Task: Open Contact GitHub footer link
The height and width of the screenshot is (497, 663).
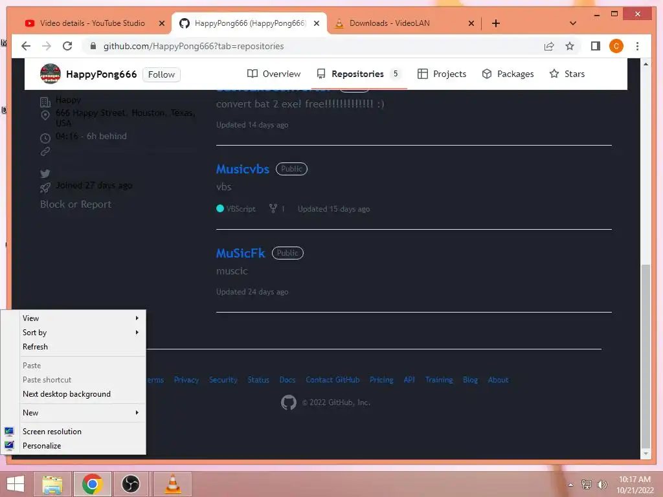Action: (x=333, y=380)
